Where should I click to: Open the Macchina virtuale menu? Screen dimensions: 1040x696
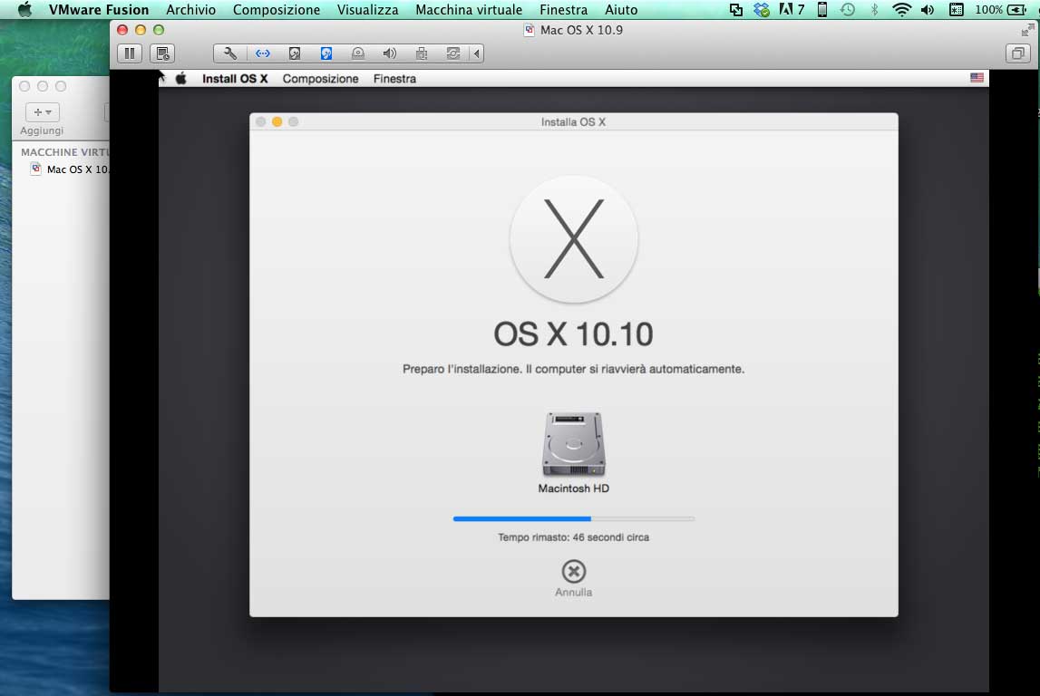468,10
